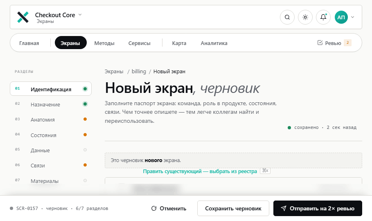This screenshot has height=221, width=372.
Task: Open section 03 Анатомия
Action: click(51, 120)
